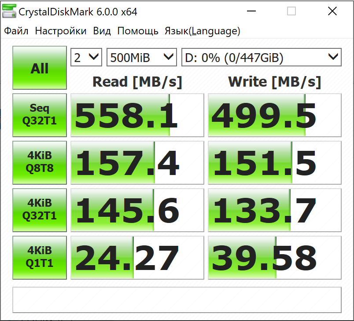Click the 4KiB Q32T1 write value 133.7
The width and height of the screenshot is (354, 321).
[275, 210]
